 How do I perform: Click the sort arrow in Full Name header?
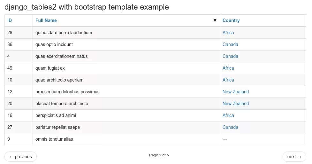coord(215,20)
